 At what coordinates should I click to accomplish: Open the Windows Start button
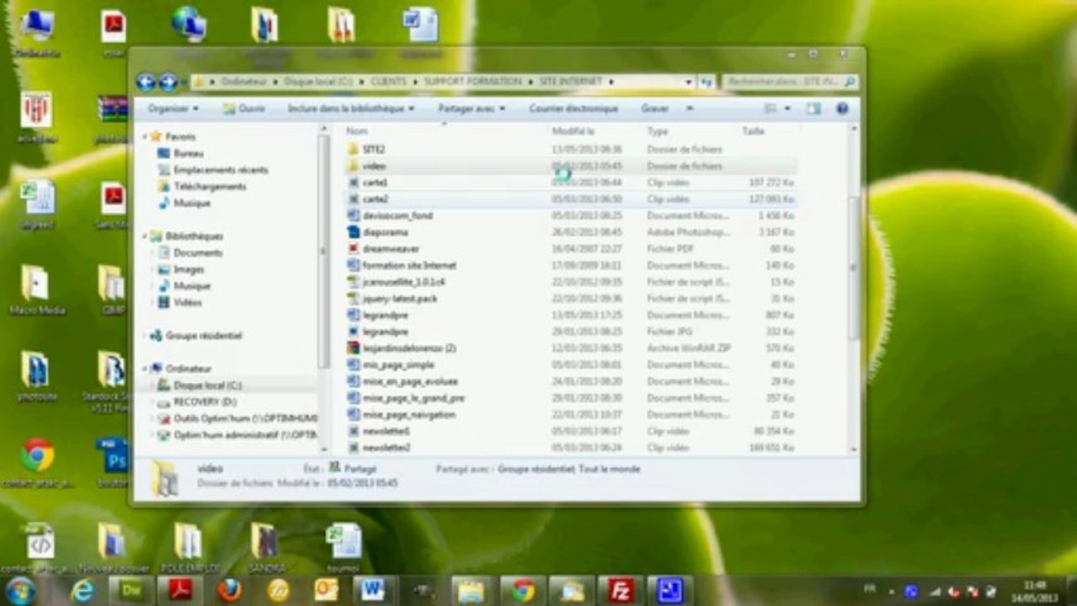20,590
